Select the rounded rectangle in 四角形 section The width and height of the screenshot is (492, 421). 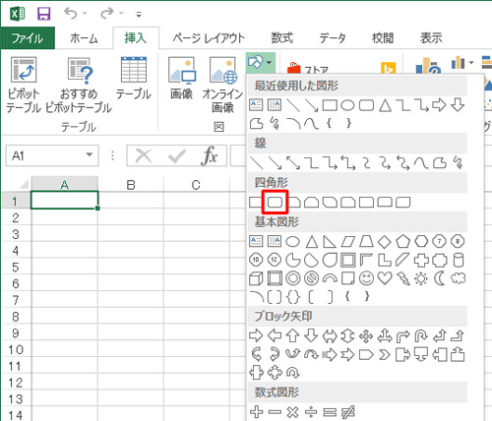click(x=275, y=202)
